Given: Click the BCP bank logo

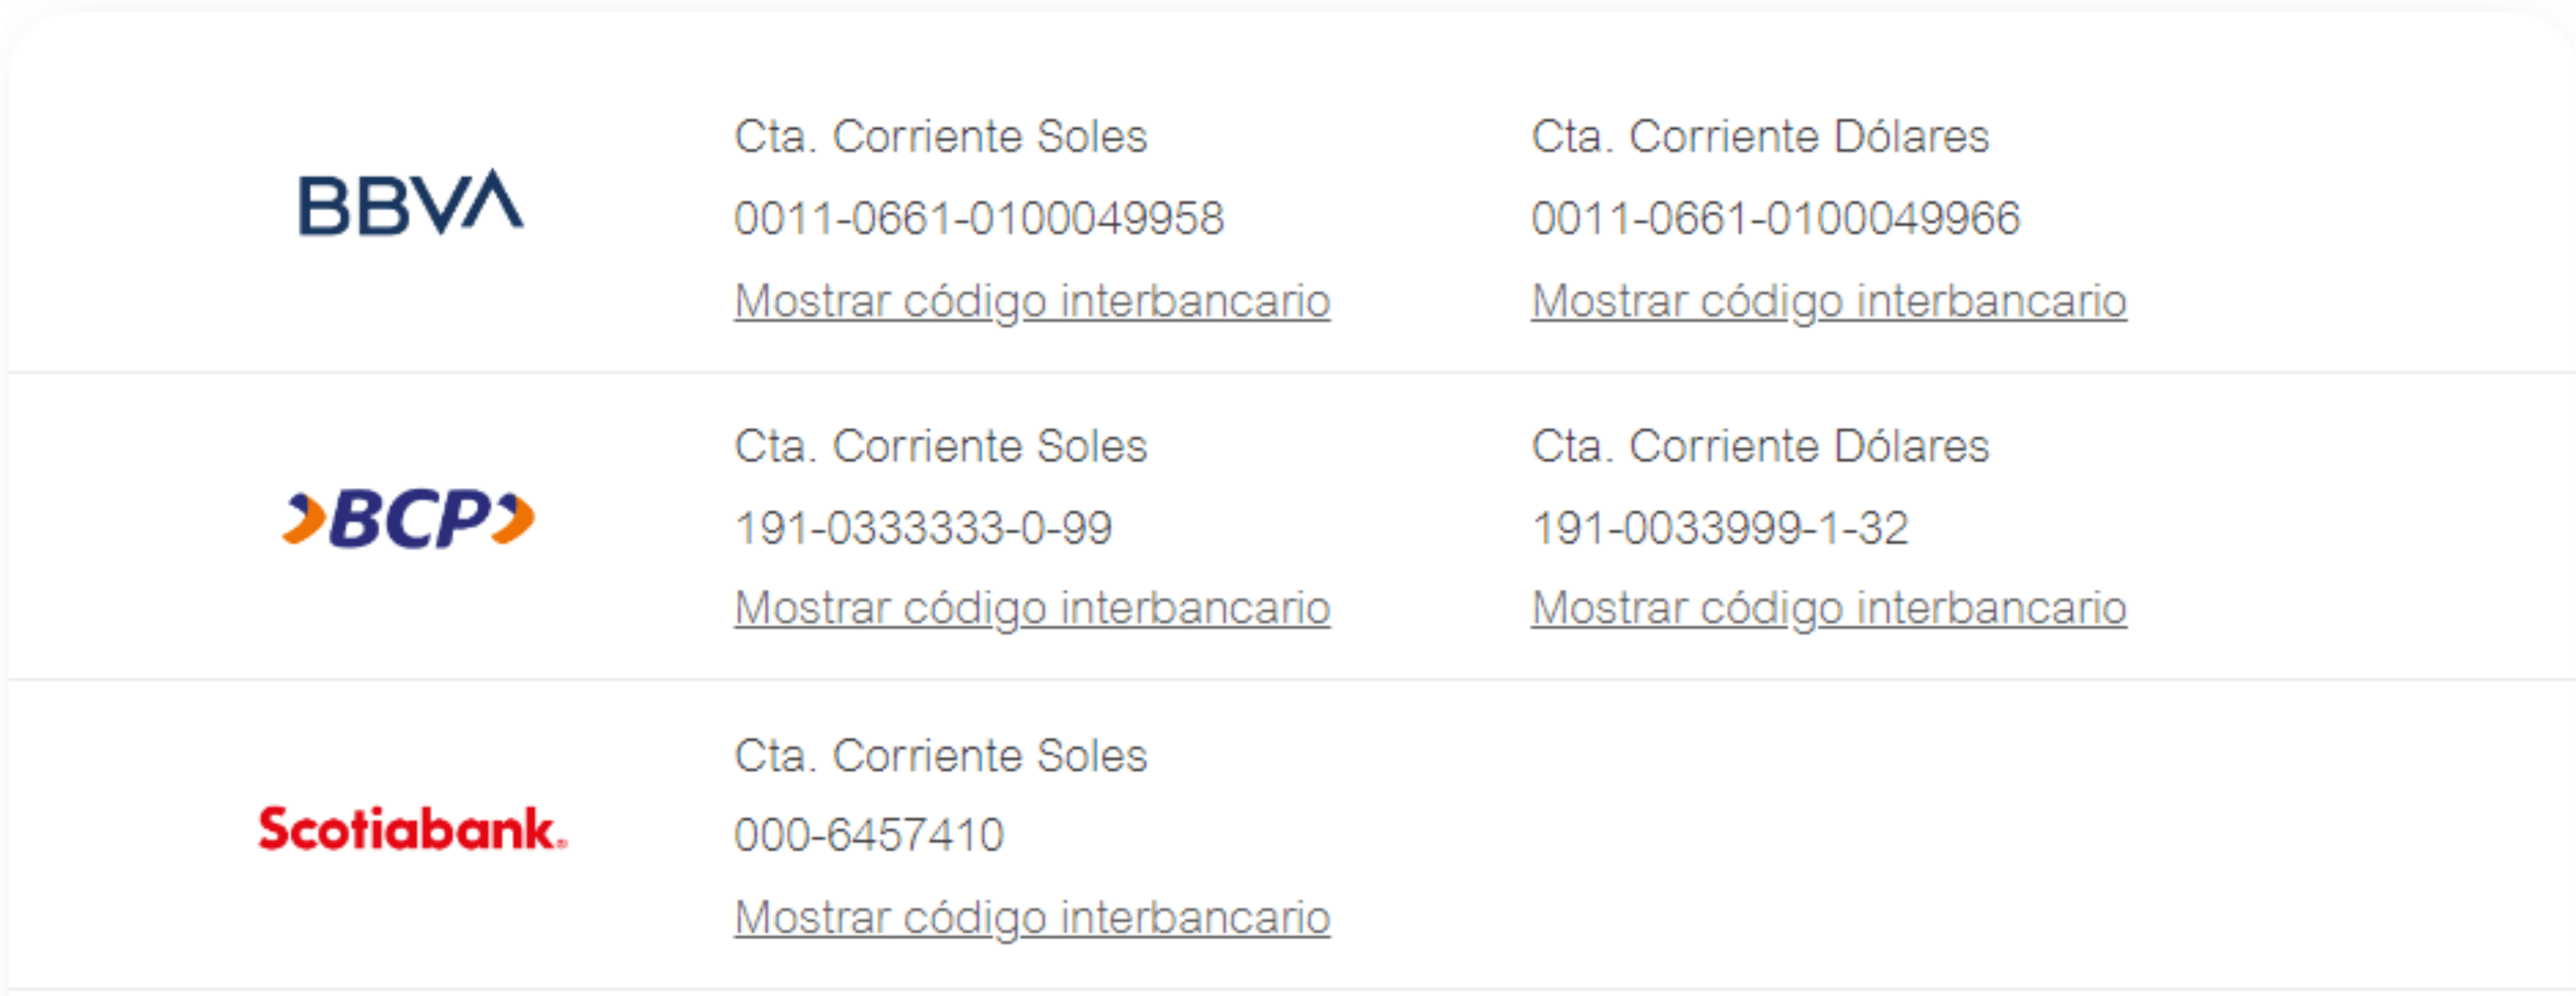Looking at the screenshot, I should pos(408,519).
